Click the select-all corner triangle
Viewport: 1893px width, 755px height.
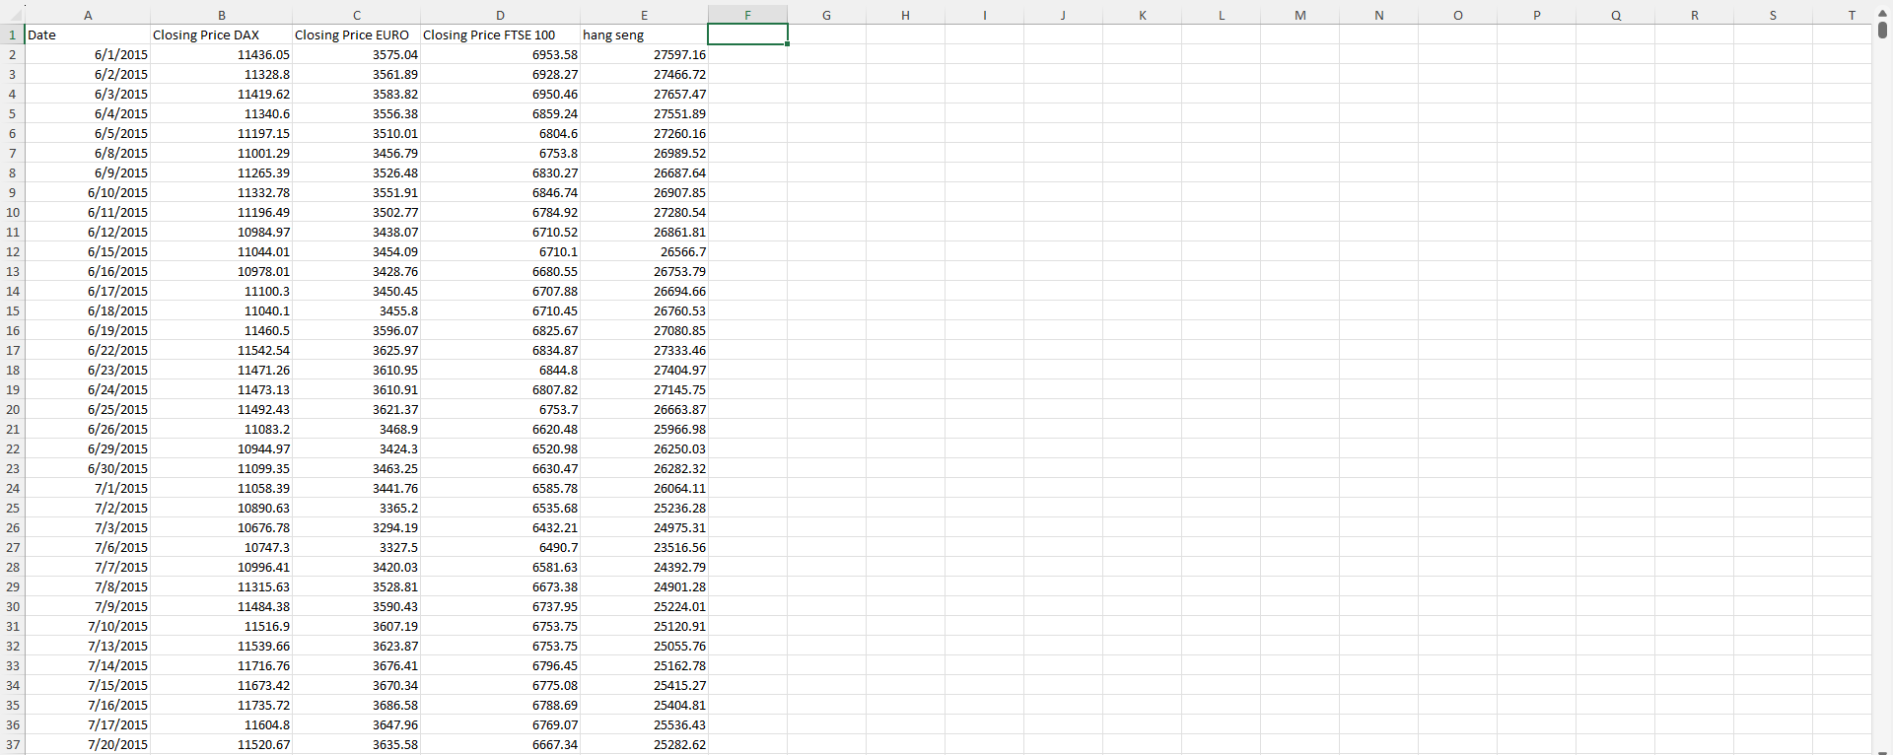pyautogui.click(x=13, y=15)
